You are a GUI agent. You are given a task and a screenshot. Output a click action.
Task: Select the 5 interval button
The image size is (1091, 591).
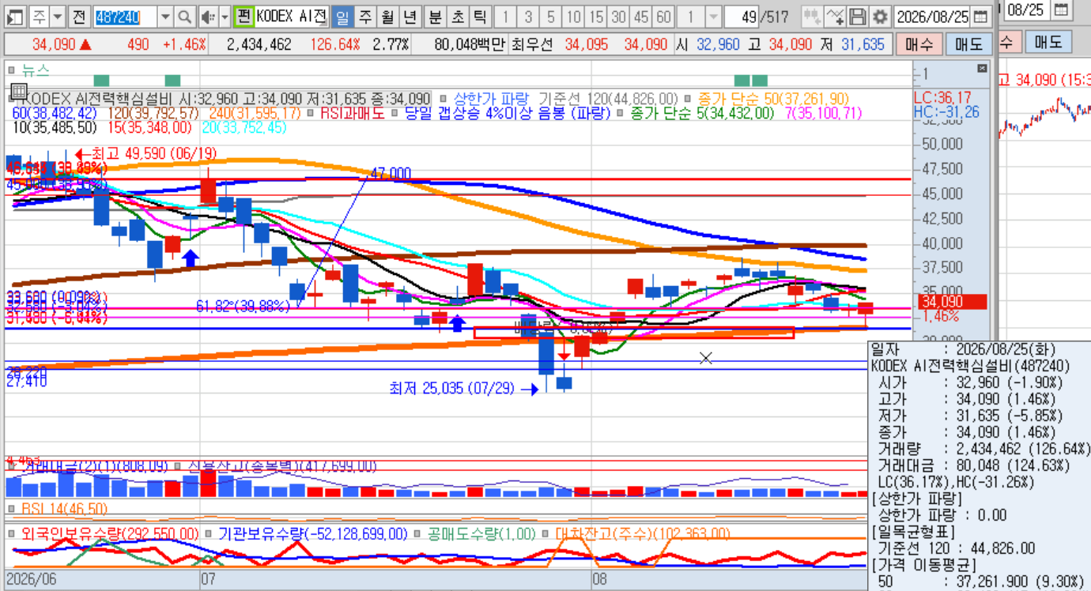click(551, 17)
